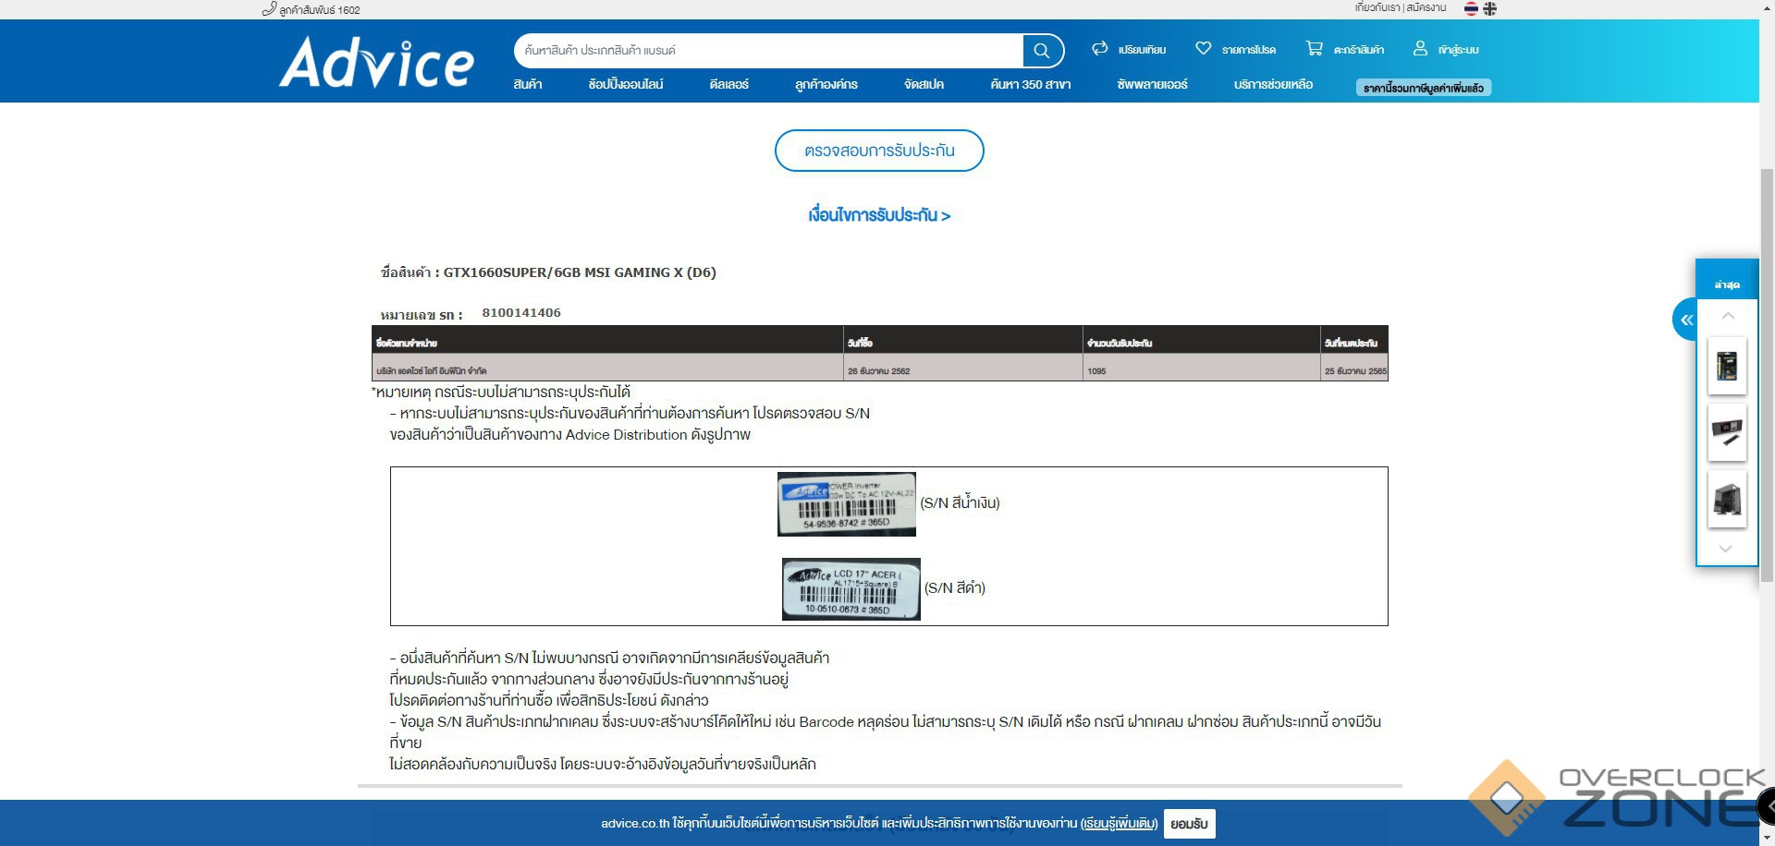This screenshot has height=846, width=1775.
Task: Click the serial number 8100141406
Action: click(x=521, y=313)
